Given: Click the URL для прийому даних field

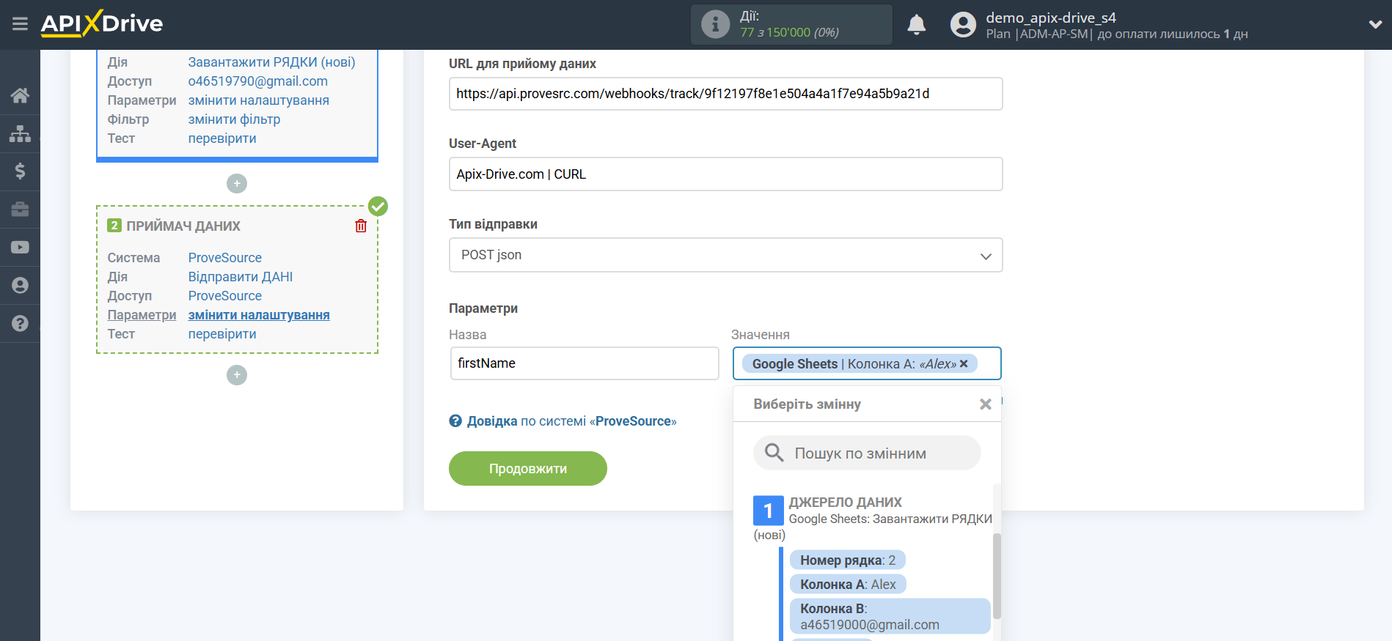Looking at the screenshot, I should (x=726, y=94).
